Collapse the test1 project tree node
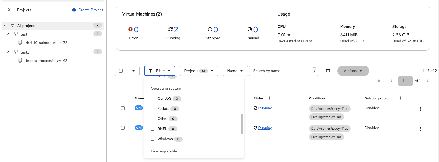Screen dimensions: 439x162 tap(8, 34)
